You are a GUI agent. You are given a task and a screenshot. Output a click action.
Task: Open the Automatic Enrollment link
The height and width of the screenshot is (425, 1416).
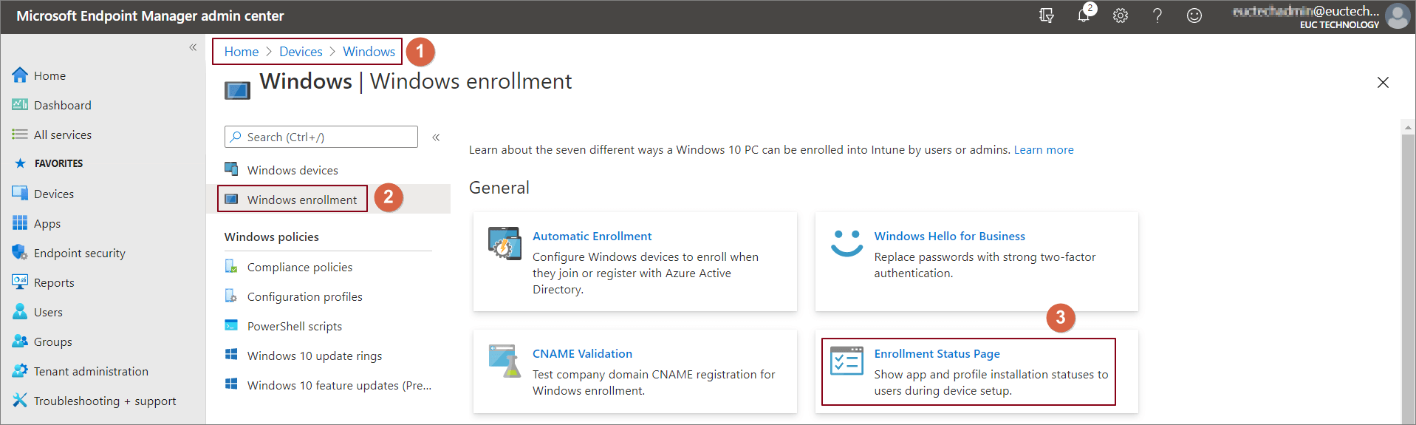(592, 236)
